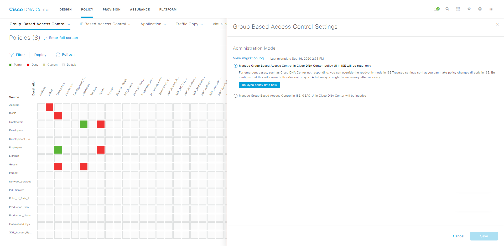Click the settings gear icon in header
Screen dimensions: 504x246
pos(469,9)
